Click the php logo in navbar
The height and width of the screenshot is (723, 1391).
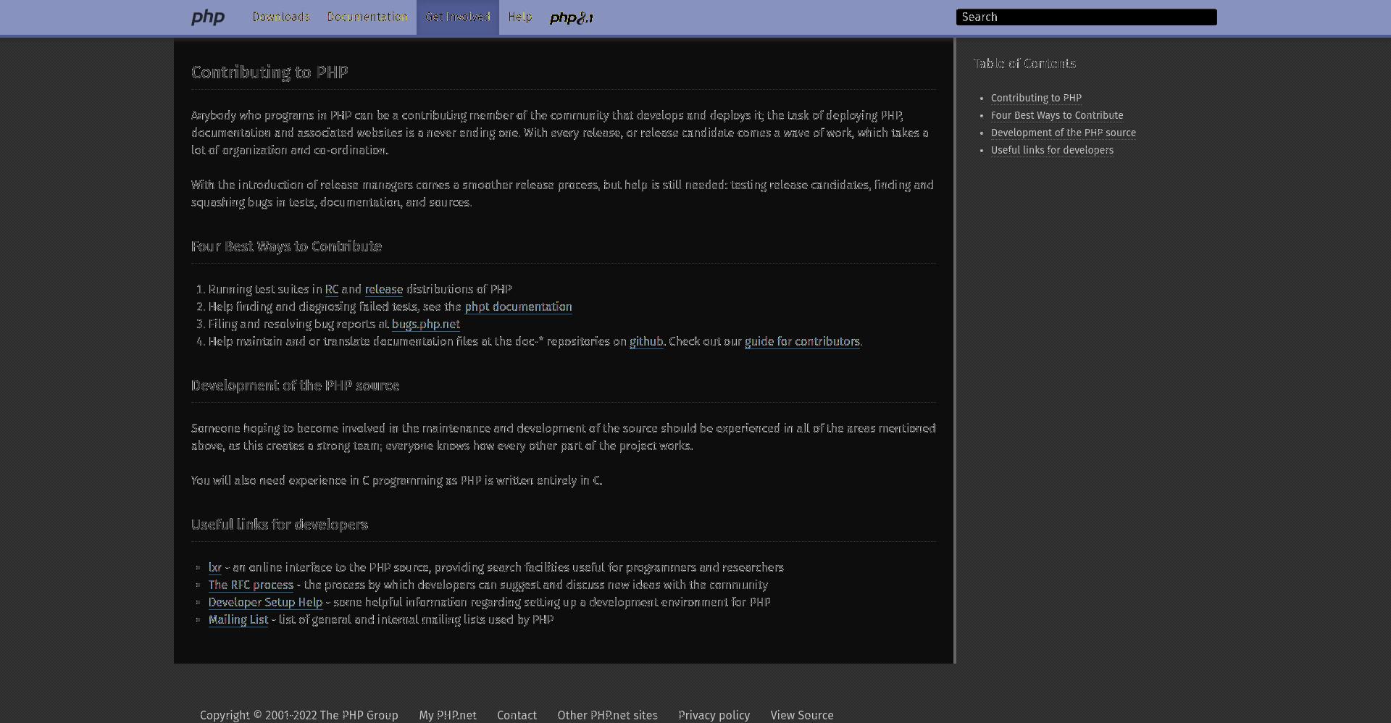tap(208, 17)
